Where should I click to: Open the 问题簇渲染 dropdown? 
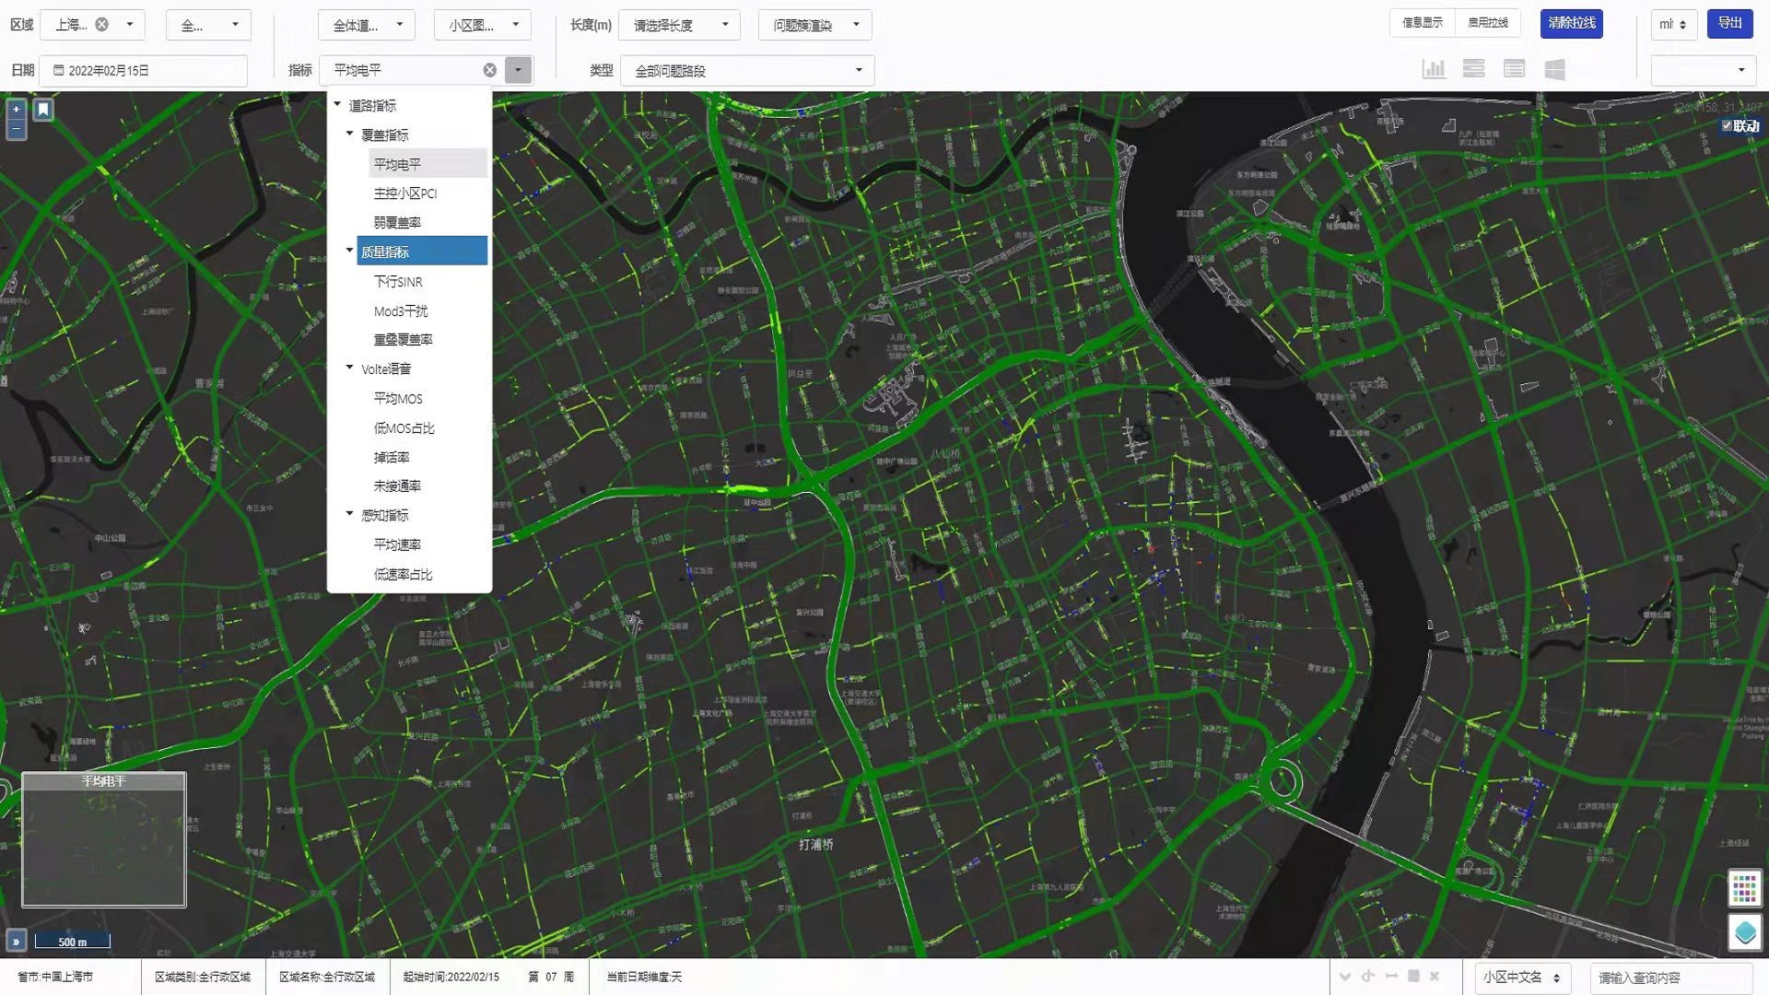coord(815,25)
